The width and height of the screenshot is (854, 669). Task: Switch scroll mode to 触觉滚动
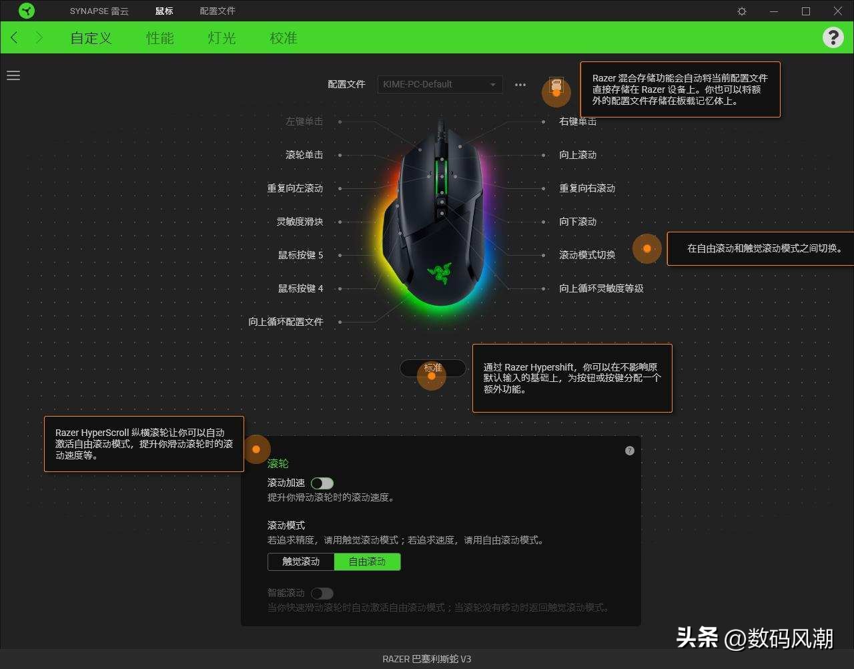[300, 562]
